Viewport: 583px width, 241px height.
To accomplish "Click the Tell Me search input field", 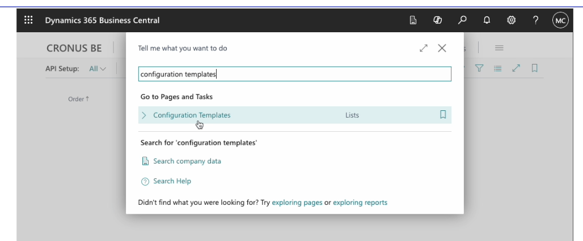I will [x=295, y=74].
